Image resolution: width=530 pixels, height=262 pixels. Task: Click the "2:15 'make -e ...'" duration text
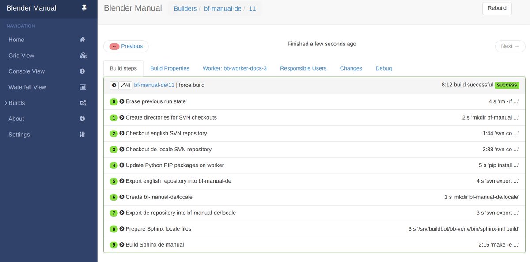click(499, 244)
